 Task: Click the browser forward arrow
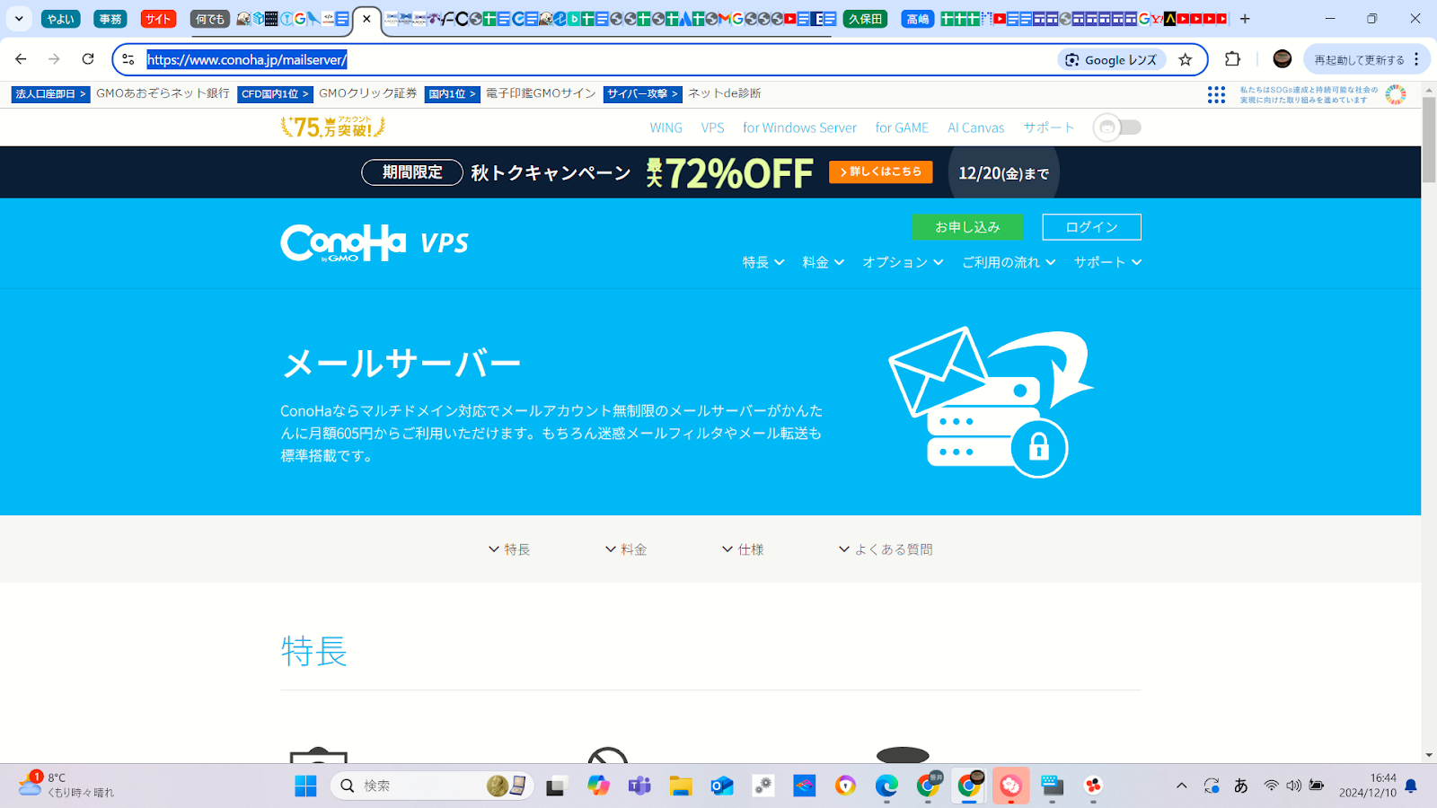pos(54,59)
